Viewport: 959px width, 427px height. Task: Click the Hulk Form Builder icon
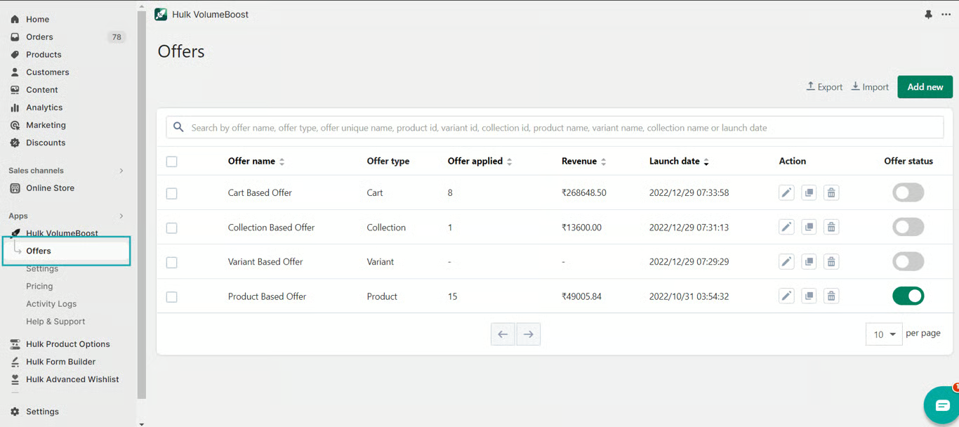click(x=15, y=362)
